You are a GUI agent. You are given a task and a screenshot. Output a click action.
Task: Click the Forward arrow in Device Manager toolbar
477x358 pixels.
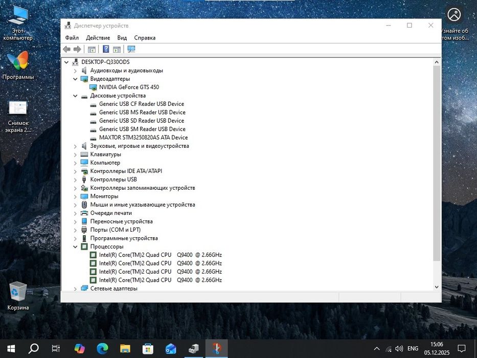77,49
